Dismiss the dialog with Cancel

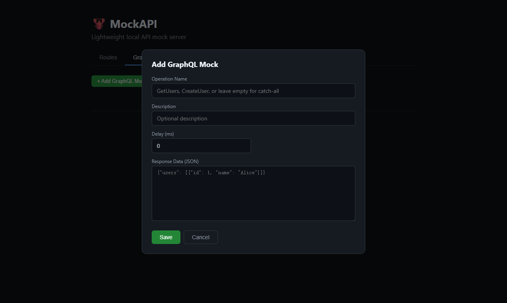click(200, 237)
